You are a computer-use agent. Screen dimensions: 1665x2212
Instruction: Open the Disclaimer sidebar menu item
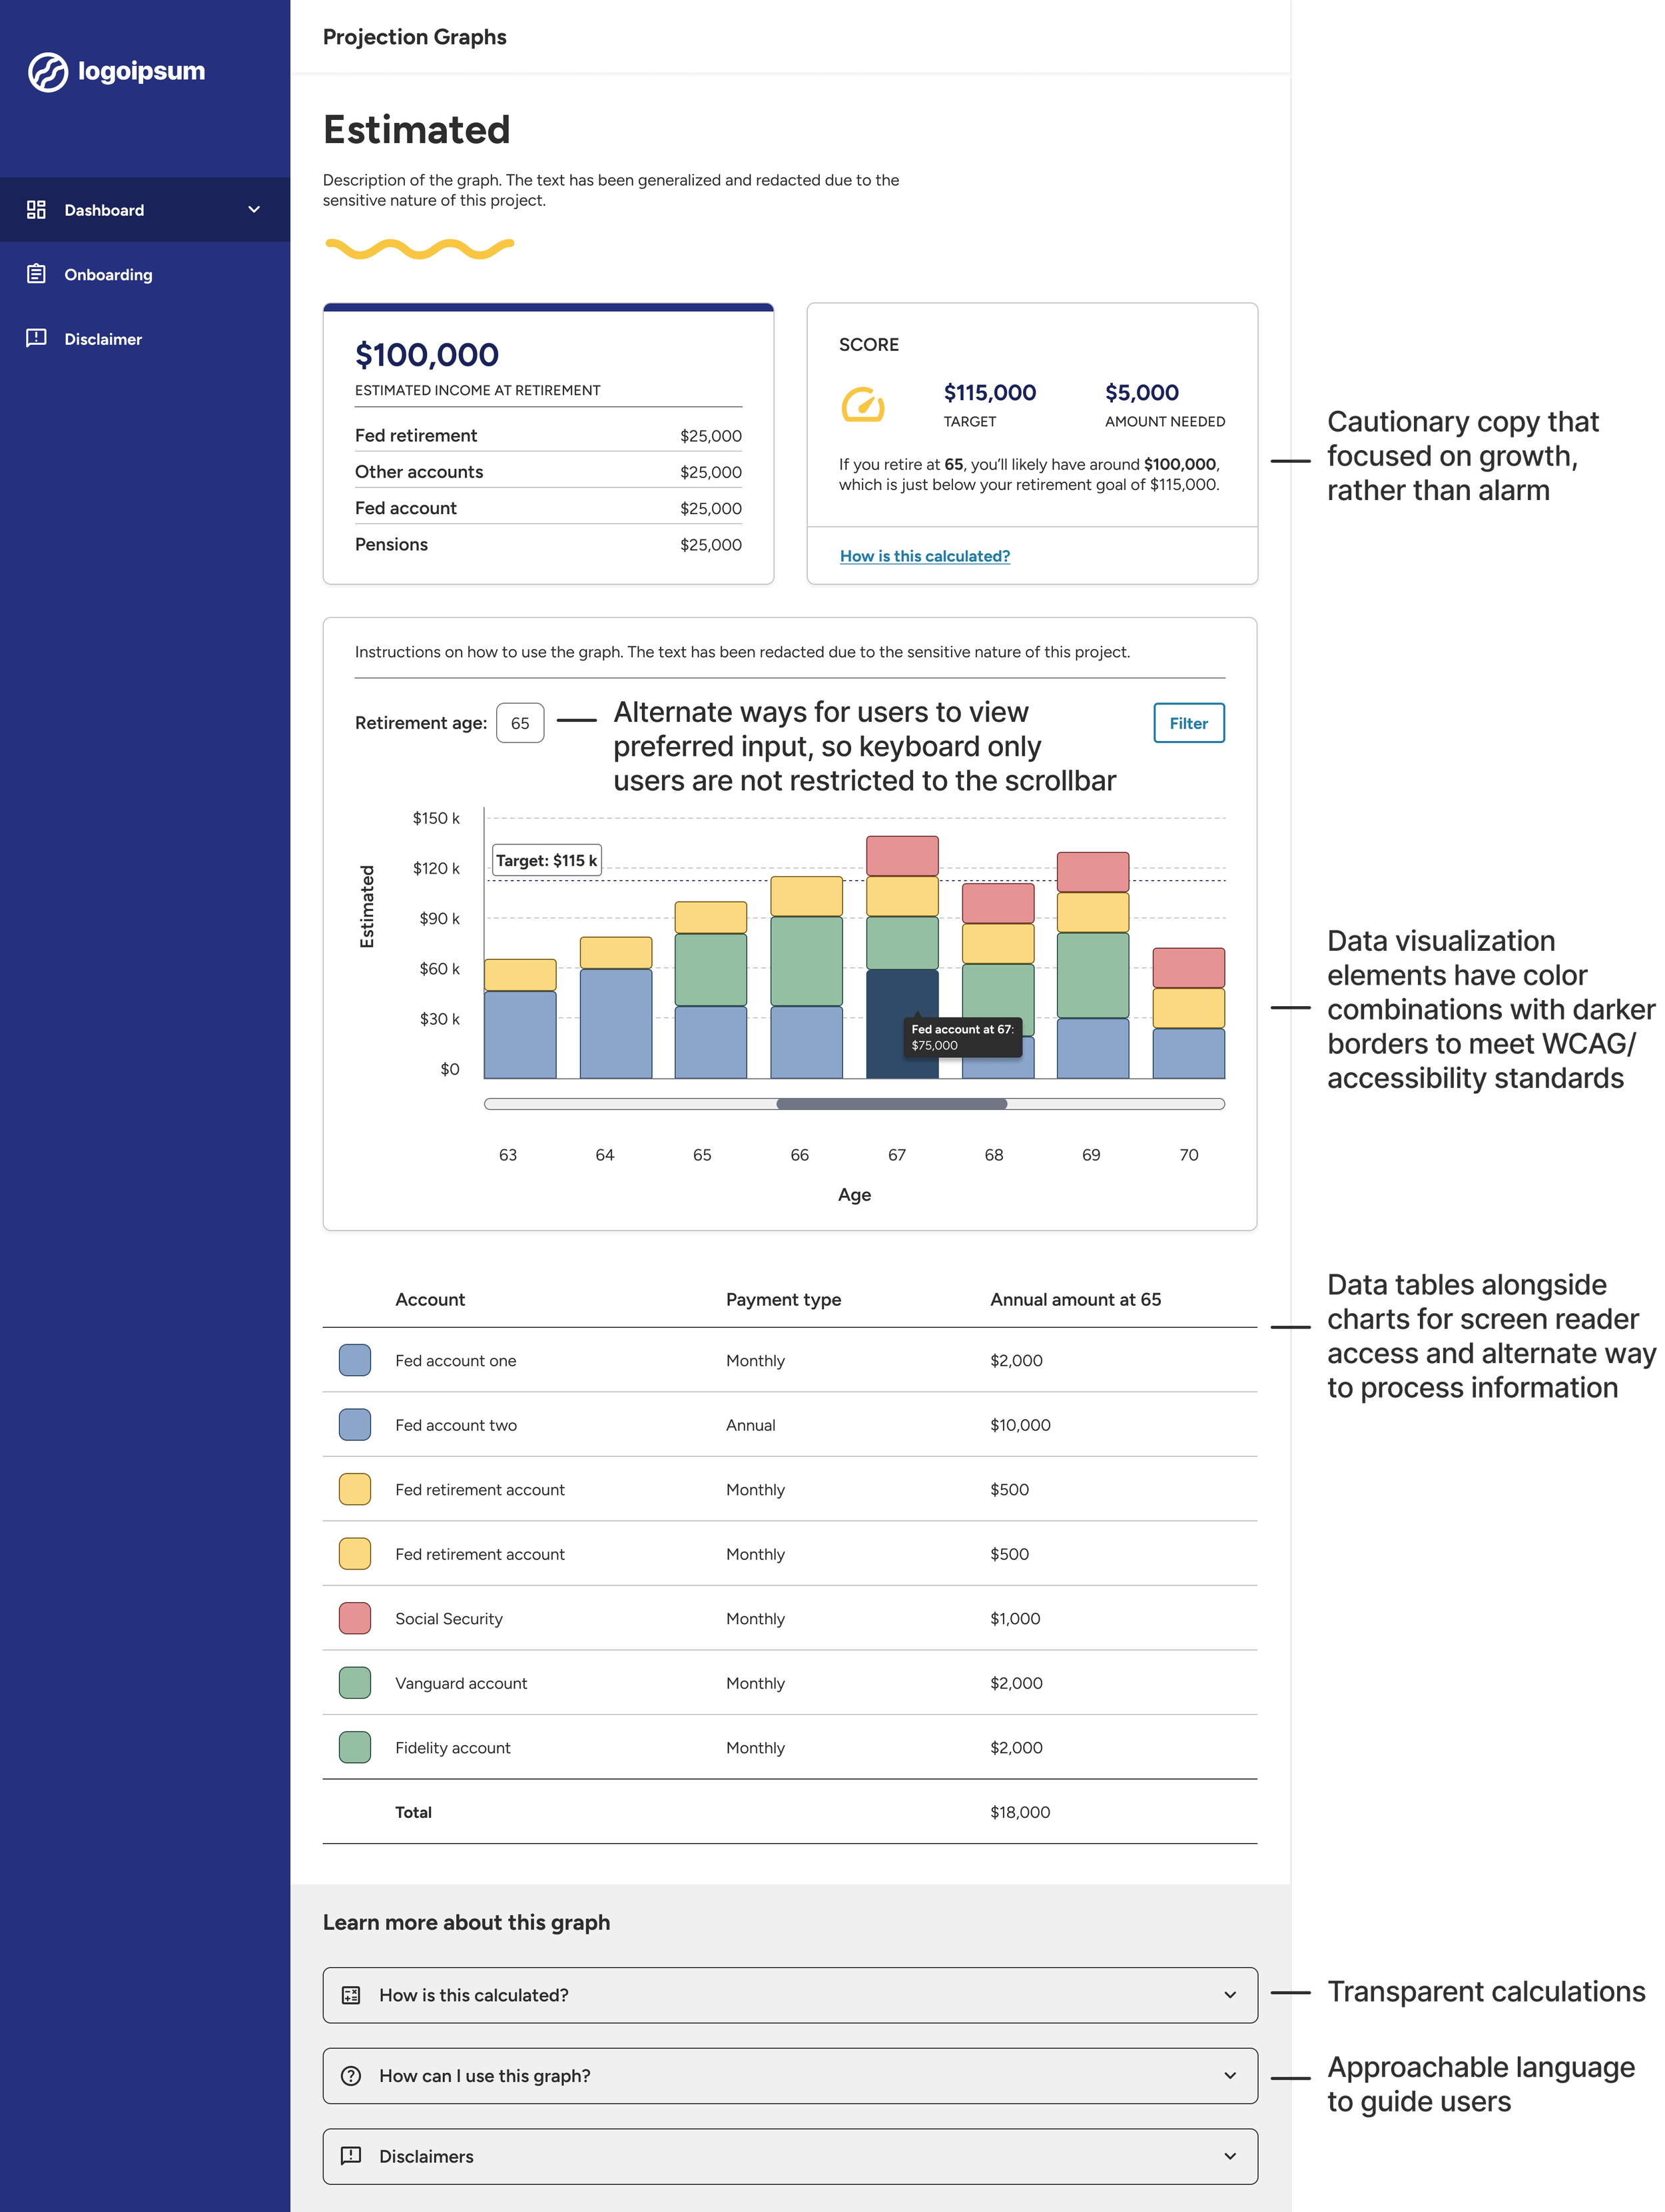tap(103, 339)
